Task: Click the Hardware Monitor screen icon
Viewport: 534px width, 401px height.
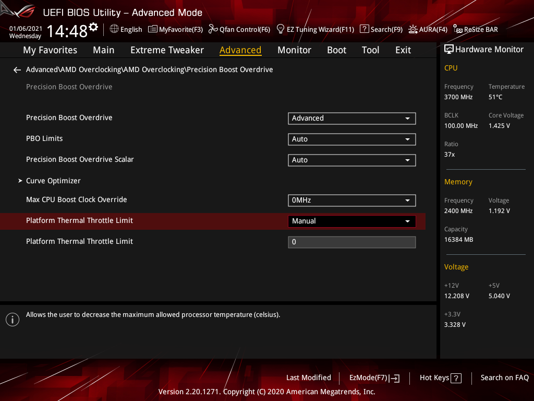Action: [x=449, y=50]
